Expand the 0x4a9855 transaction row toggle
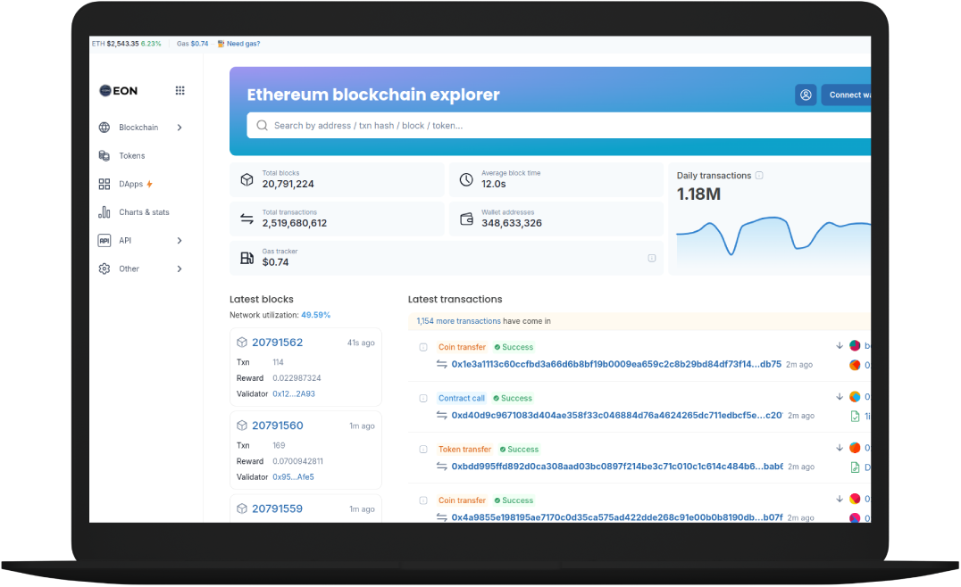This screenshot has height=587, width=961. (422, 500)
